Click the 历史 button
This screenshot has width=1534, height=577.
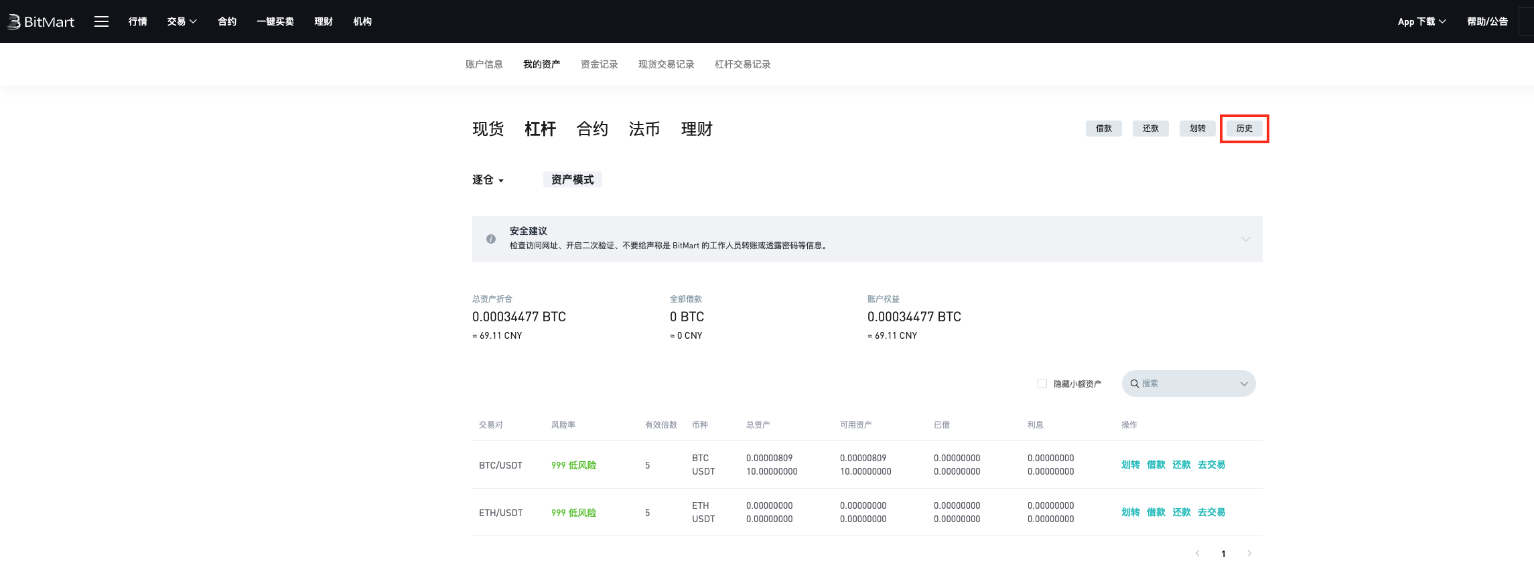pos(1244,129)
